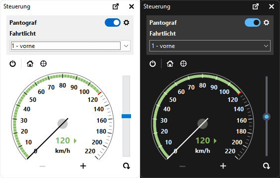Click crosshair target icon in dark panel
Viewport: 280px width, 178px height.
click(183, 63)
